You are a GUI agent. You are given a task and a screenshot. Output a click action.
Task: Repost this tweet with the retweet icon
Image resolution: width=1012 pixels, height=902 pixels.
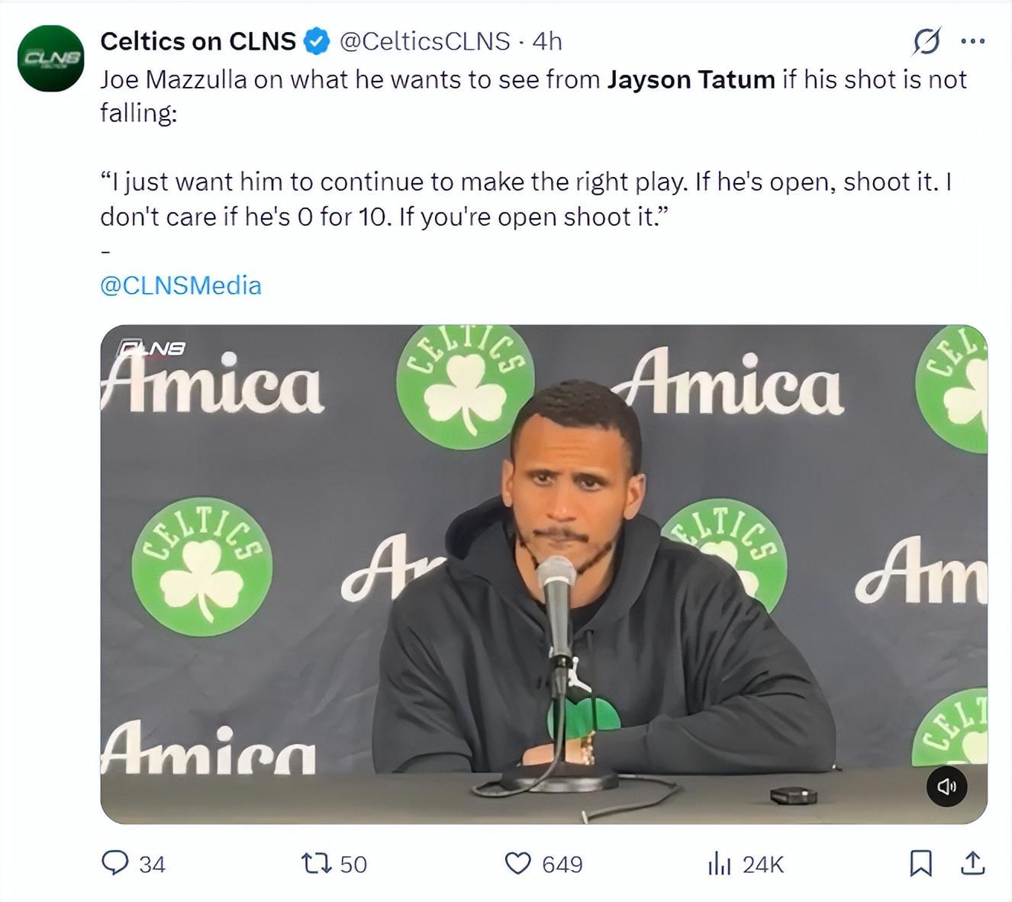click(x=316, y=864)
